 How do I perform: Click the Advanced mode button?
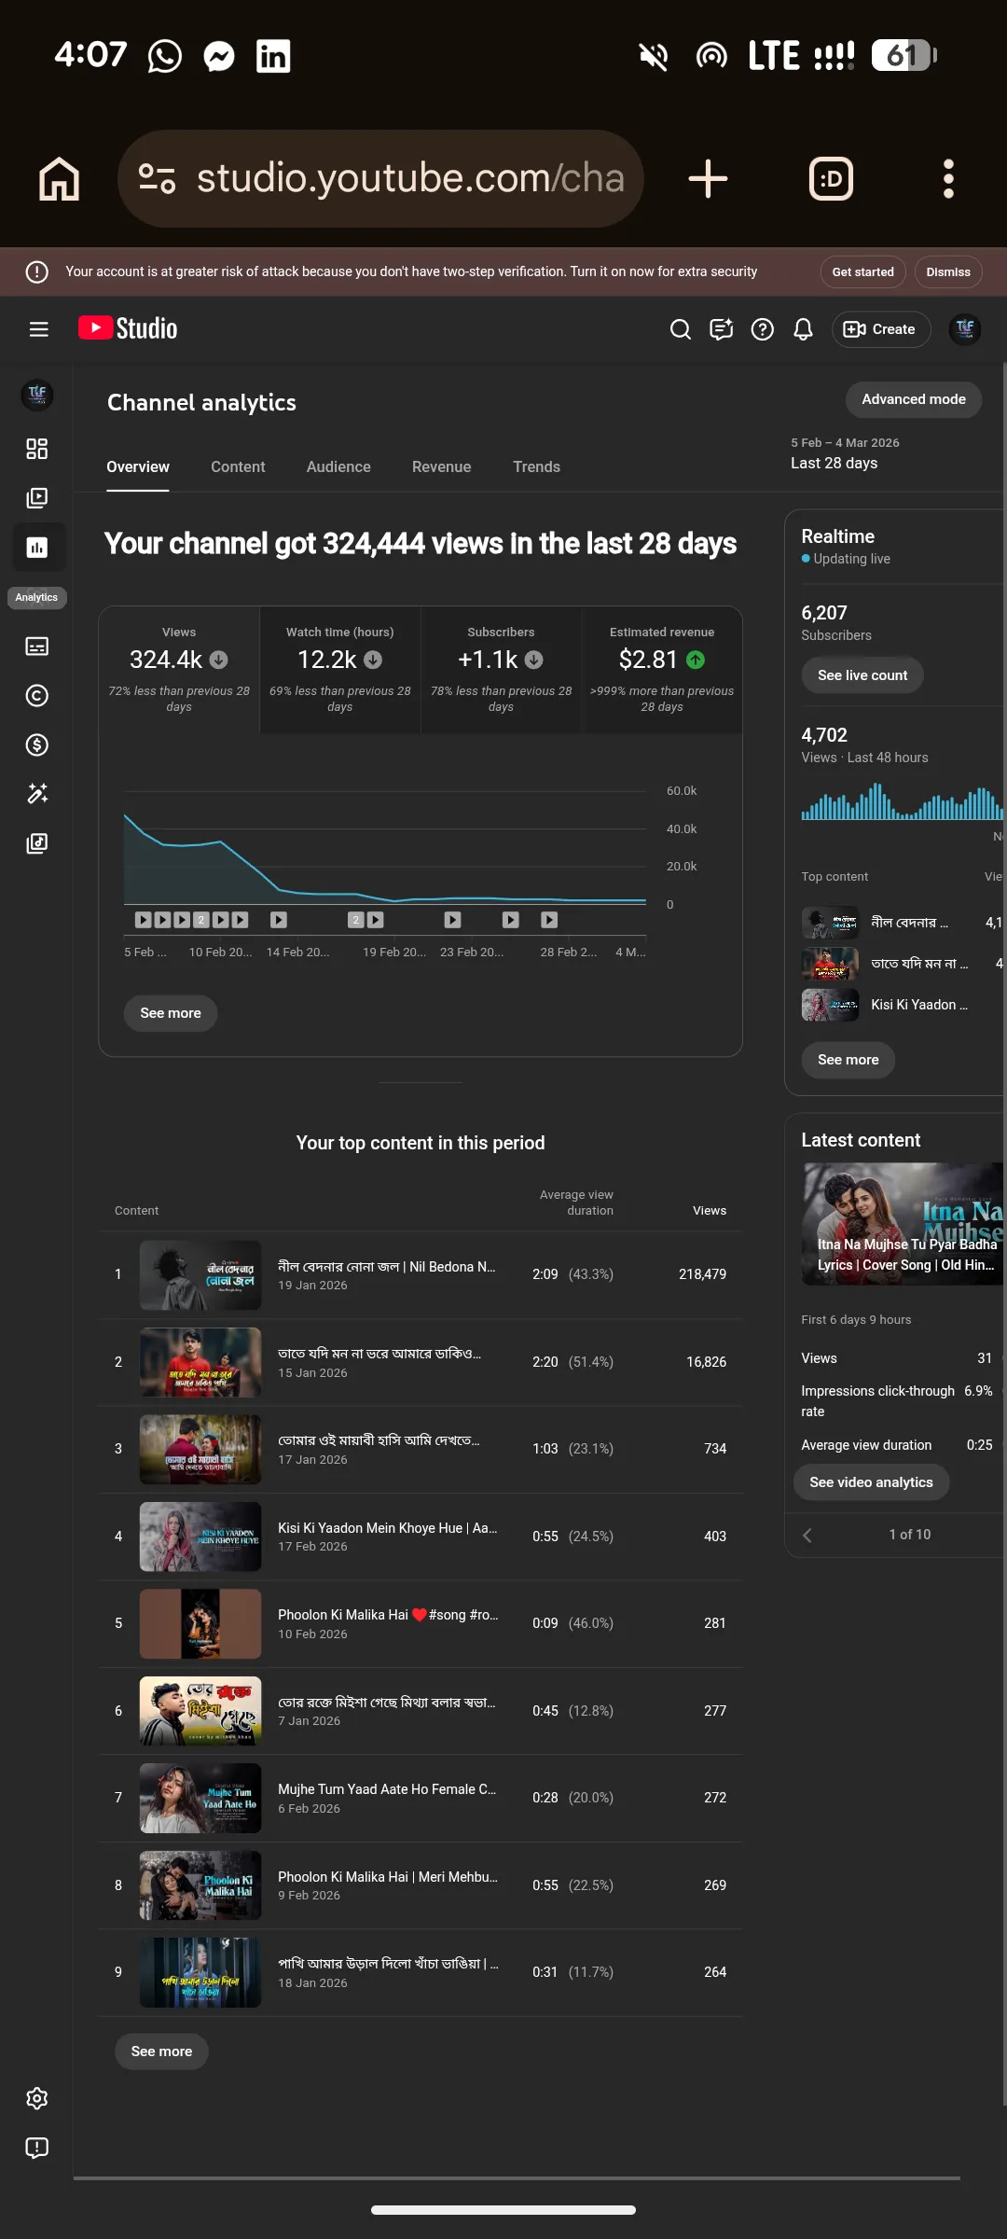[x=914, y=399]
